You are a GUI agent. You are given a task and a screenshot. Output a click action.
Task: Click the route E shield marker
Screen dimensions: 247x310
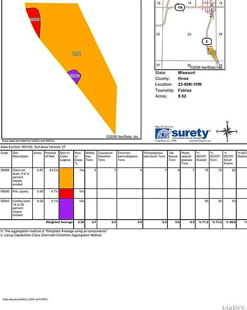click(x=207, y=41)
